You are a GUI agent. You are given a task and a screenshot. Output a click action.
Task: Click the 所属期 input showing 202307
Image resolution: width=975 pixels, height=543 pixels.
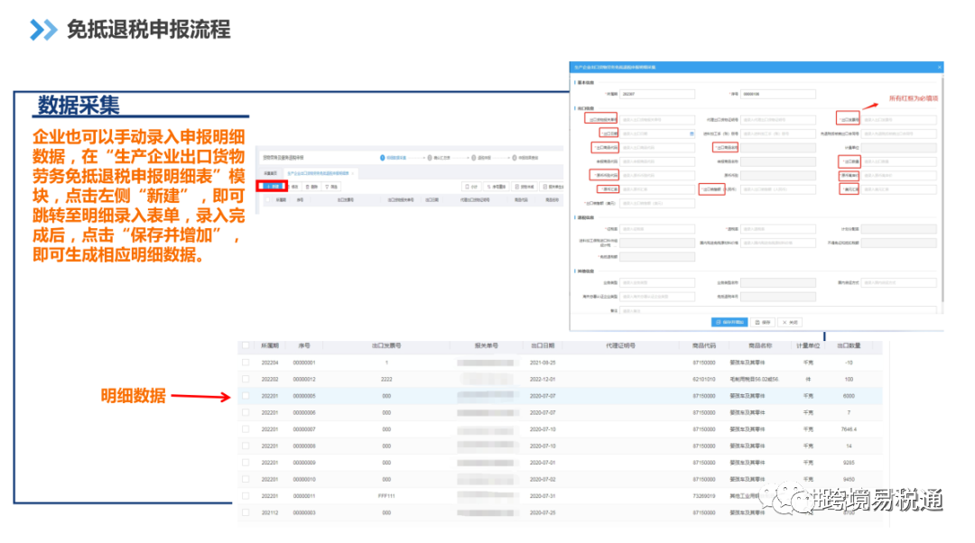(657, 94)
